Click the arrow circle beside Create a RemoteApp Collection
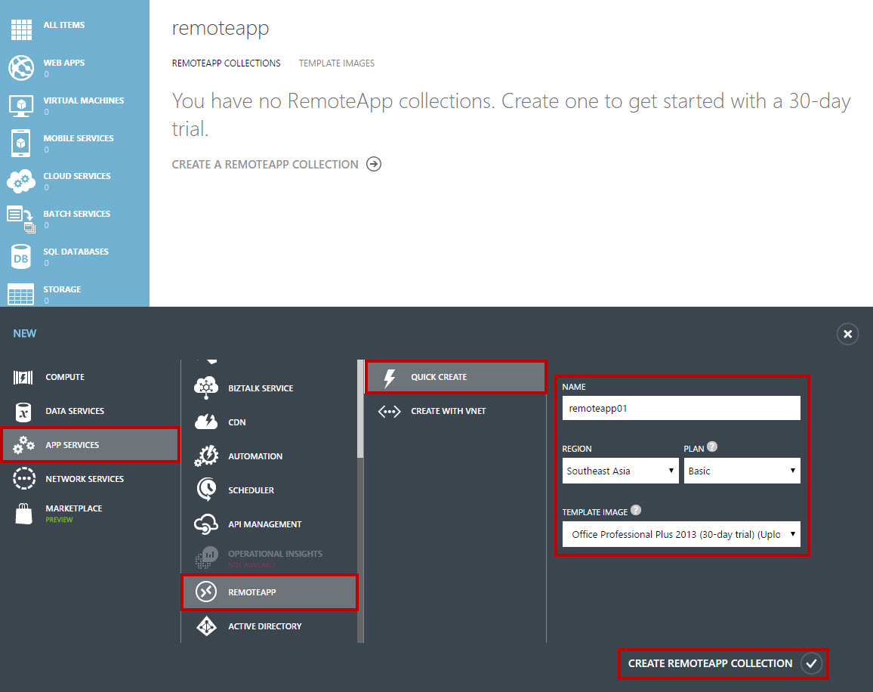This screenshot has height=692, width=873. [374, 165]
